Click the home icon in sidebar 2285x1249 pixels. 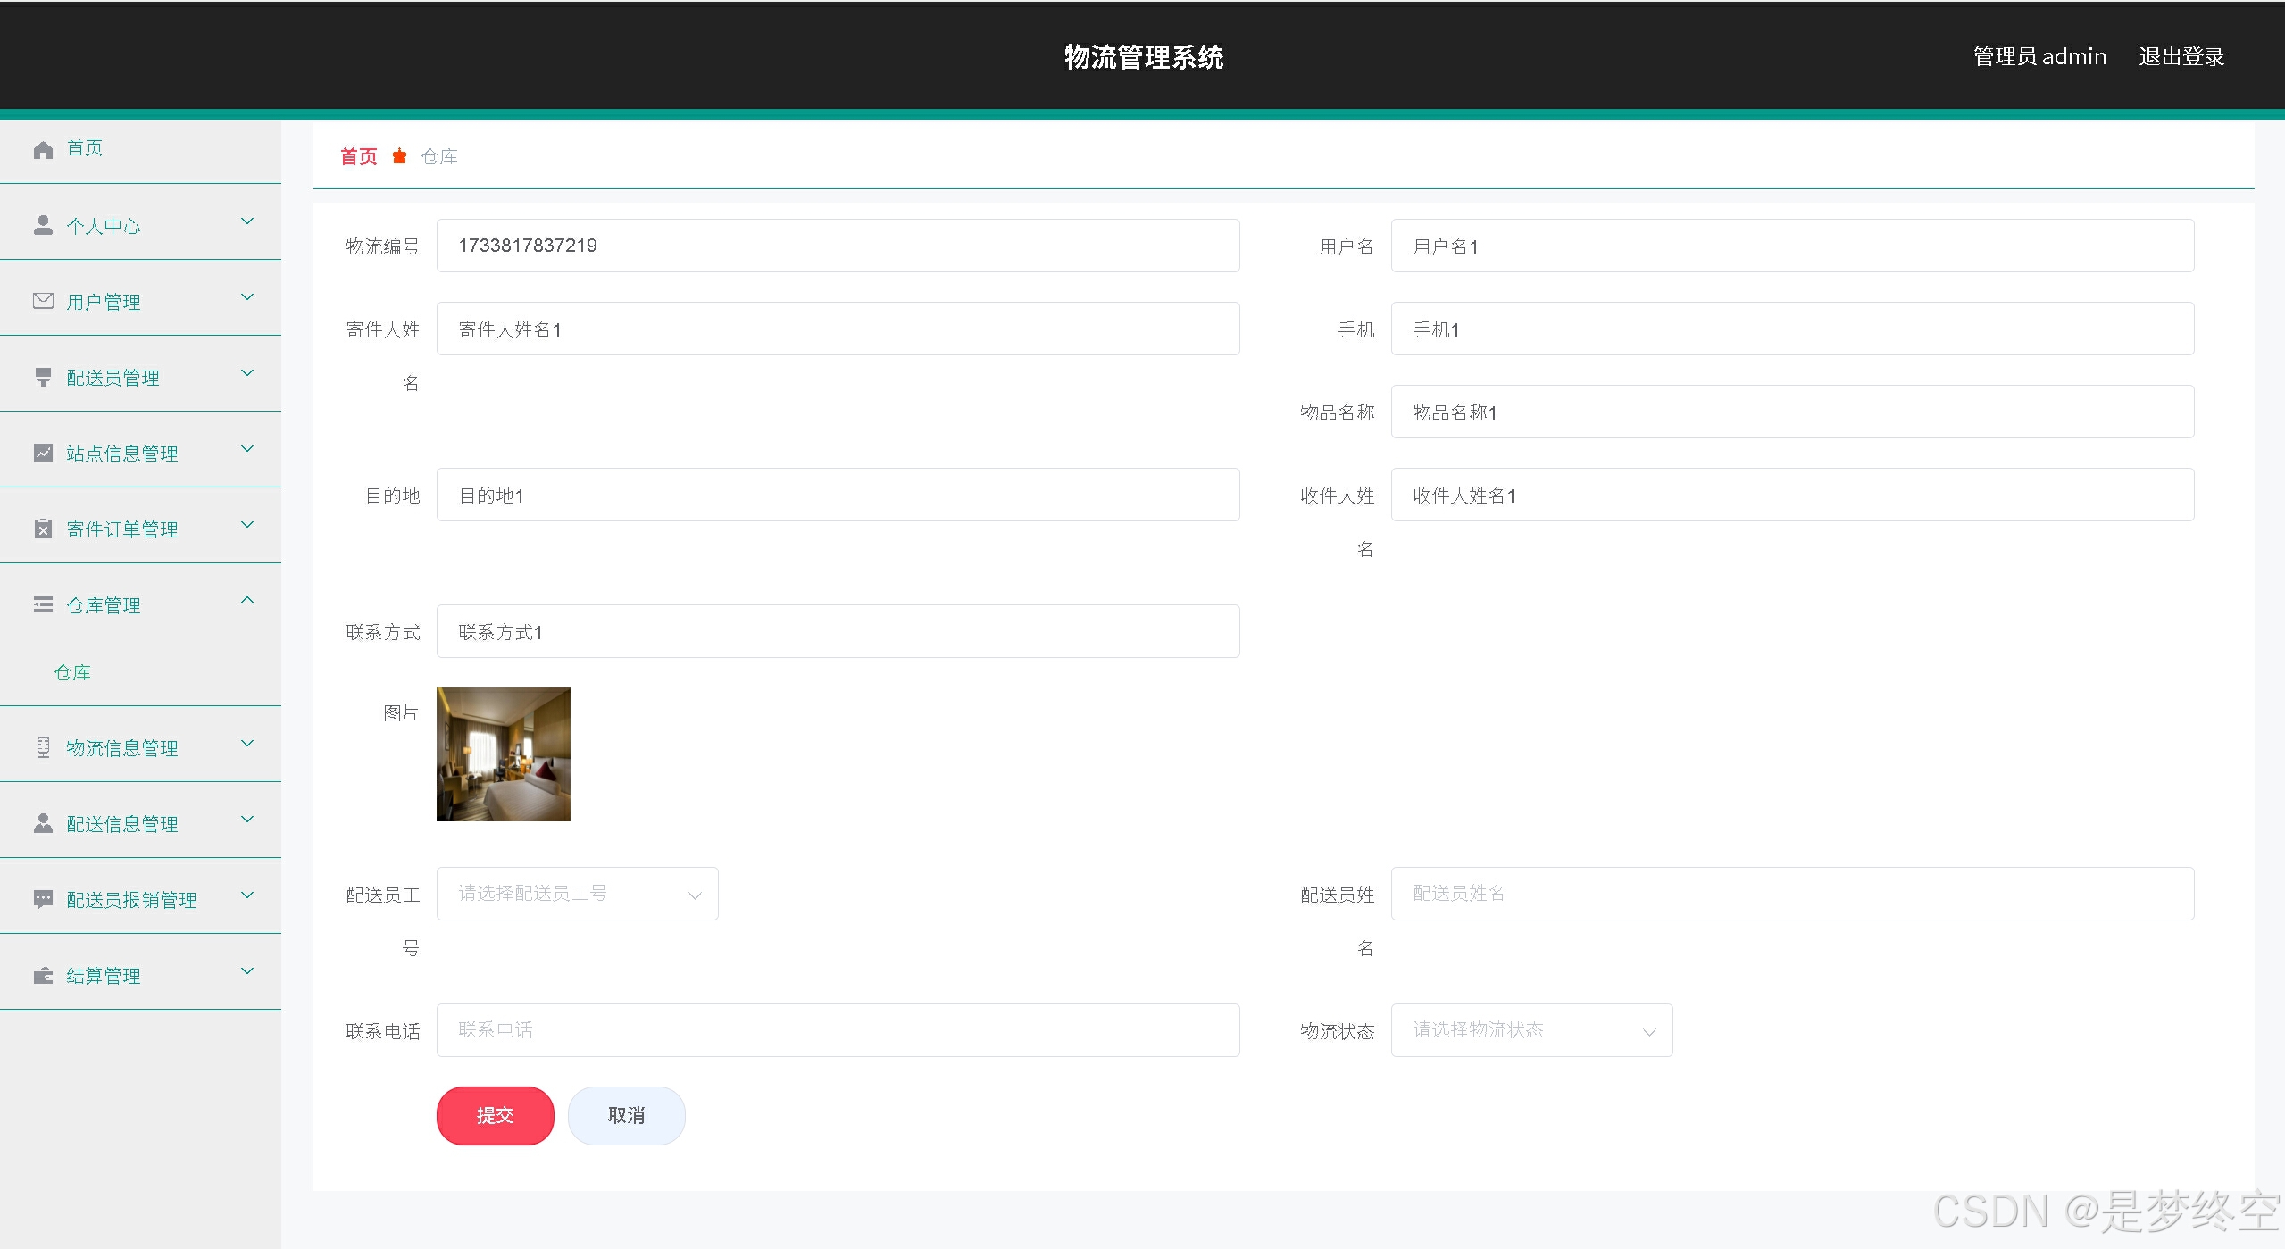click(x=43, y=149)
